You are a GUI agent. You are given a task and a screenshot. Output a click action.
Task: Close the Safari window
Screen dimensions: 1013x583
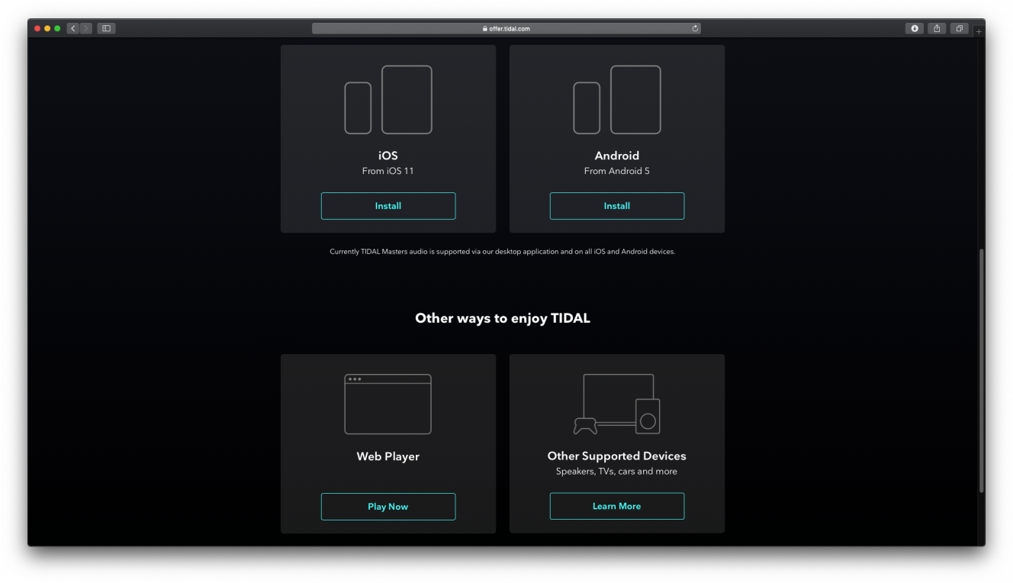pos(37,28)
